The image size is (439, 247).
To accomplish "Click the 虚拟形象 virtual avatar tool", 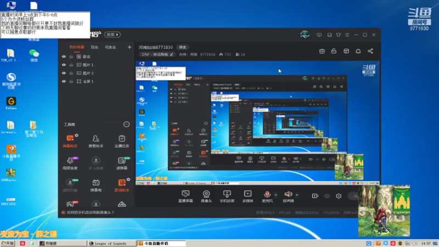I will 70,185.
